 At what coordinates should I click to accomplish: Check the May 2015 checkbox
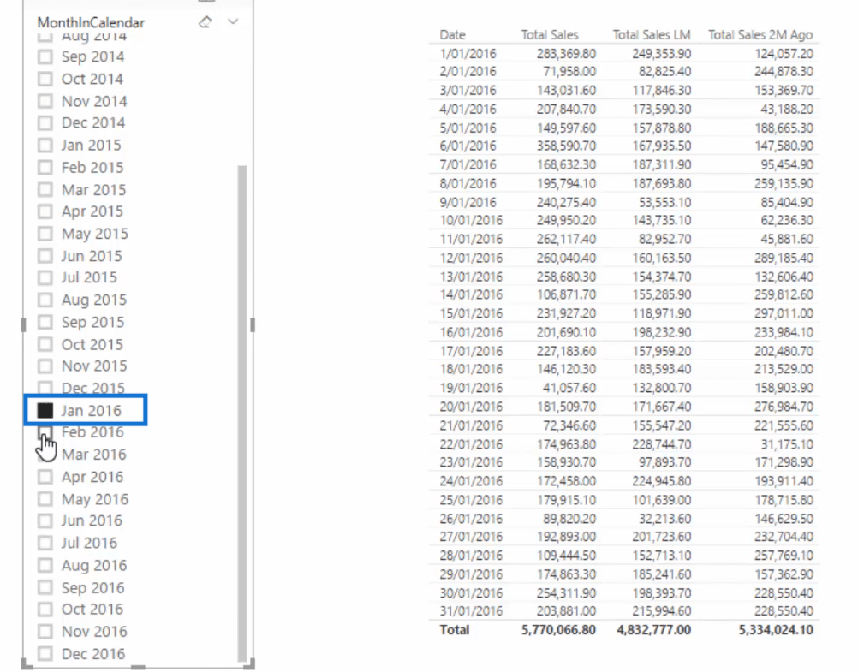(45, 235)
